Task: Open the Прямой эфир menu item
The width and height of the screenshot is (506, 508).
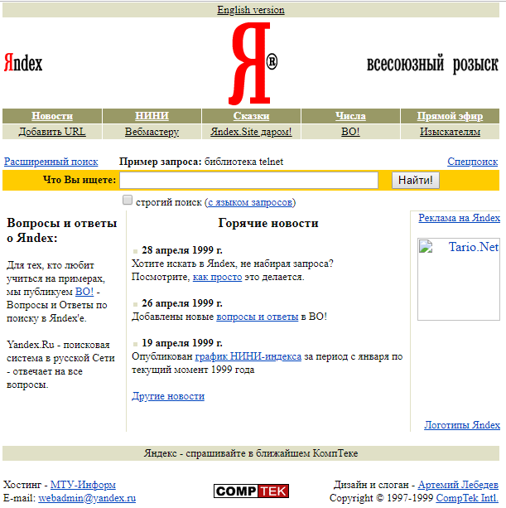Action: coord(450,116)
